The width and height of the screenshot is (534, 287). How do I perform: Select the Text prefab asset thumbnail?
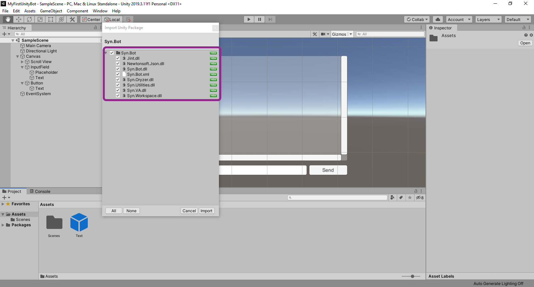(79, 223)
